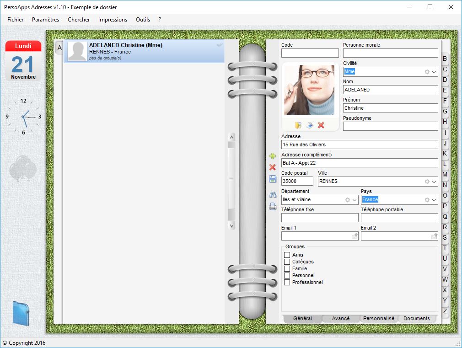Viewport: 462px width, 348px height.
Task: Jump to letter R index tab
Action: pos(445,227)
